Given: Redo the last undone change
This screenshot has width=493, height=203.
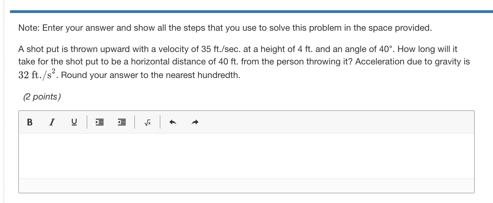Looking at the screenshot, I should click(195, 122).
